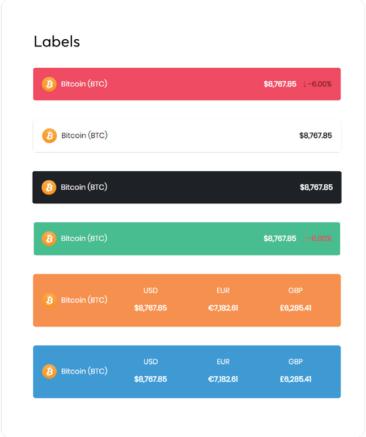Select Bitcoin (BTC) text in red label
Viewport: 366px width, 437px height.
pyautogui.click(x=85, y=84)
